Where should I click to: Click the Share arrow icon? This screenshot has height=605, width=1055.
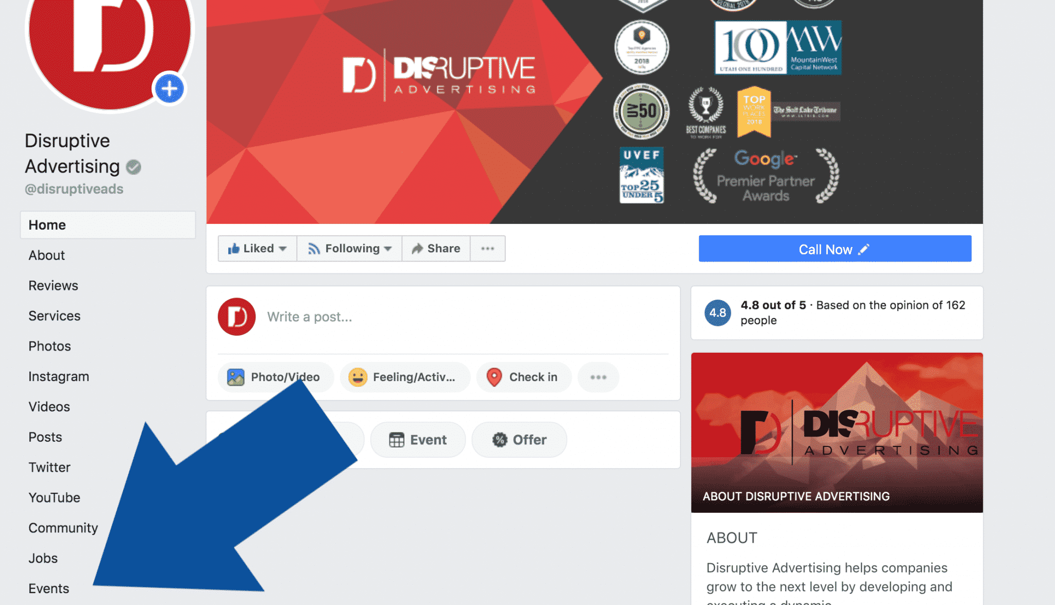[417, 248]
